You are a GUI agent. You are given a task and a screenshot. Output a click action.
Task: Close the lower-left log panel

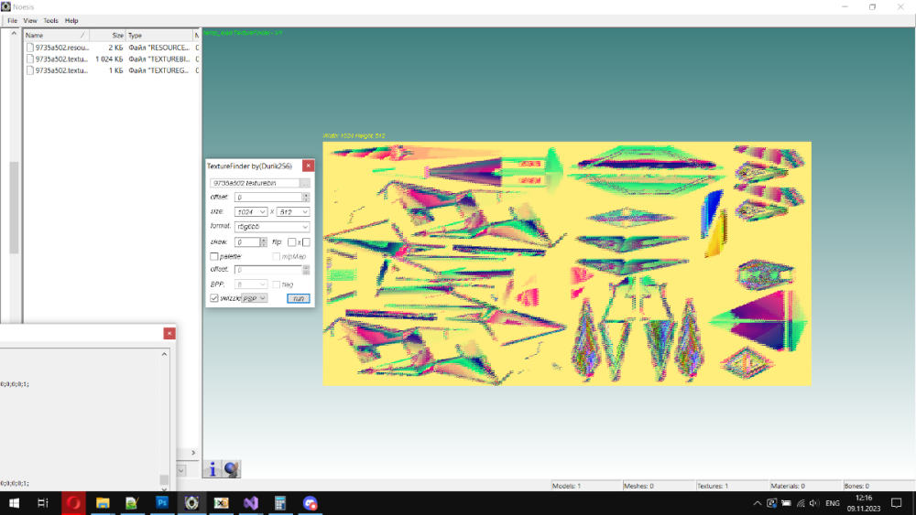pos(169,333)
